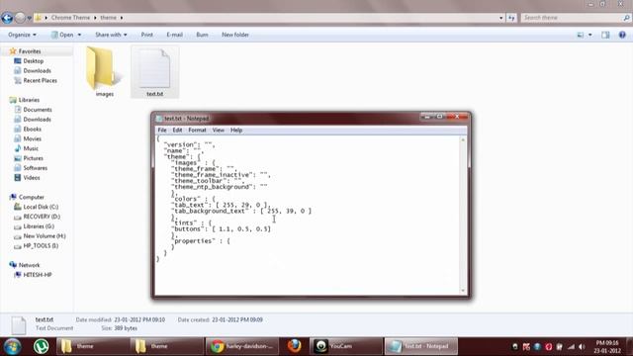Open Documents library
Screen dimensions: 633x356
point(38,110)
